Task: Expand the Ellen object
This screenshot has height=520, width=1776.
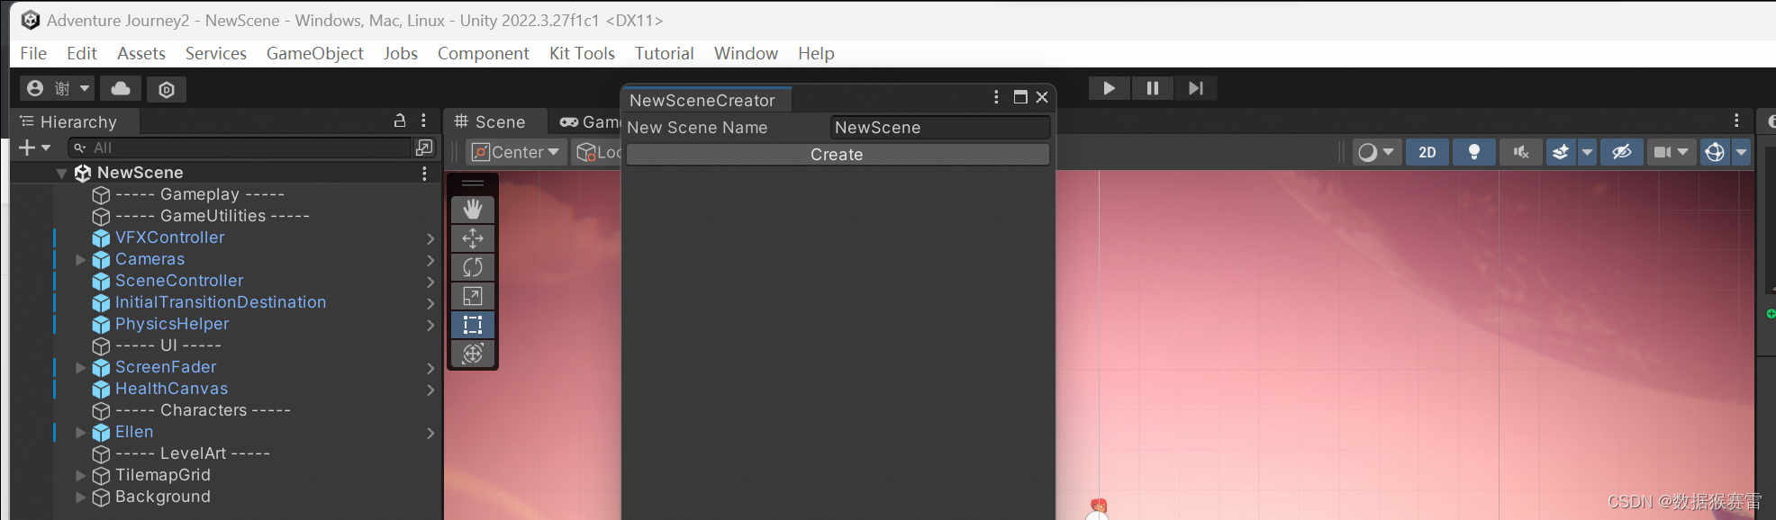Action: click(x=80, y=433)
